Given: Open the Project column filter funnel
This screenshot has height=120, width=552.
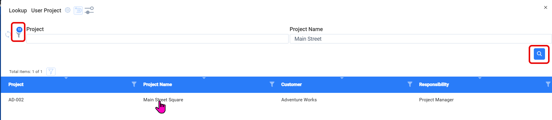Looking at the screenshot, I should point(134,84).
